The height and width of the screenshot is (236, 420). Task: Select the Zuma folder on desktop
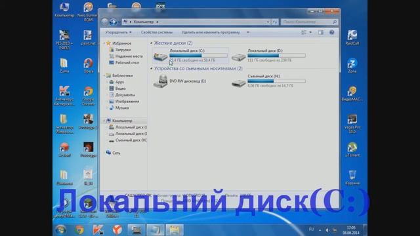64,66
